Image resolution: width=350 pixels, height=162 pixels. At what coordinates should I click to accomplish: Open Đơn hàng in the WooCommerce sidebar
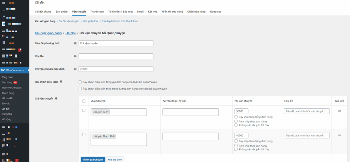[x=7, y=82]
